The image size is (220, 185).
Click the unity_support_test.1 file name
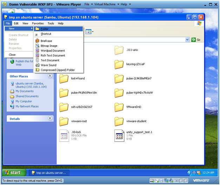139,132
